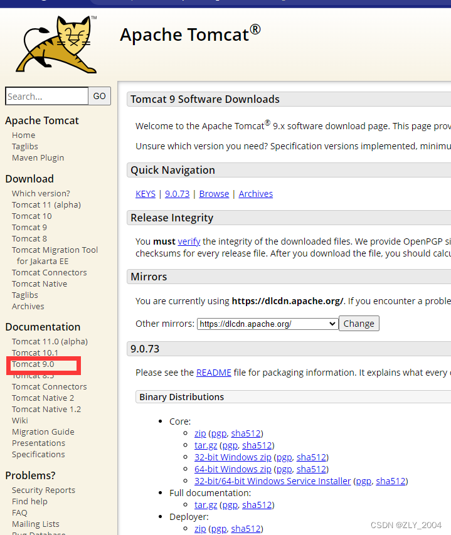Open the Home sidebar link
The height and width of the screenshot is (535, 451).
pos(24,135)
